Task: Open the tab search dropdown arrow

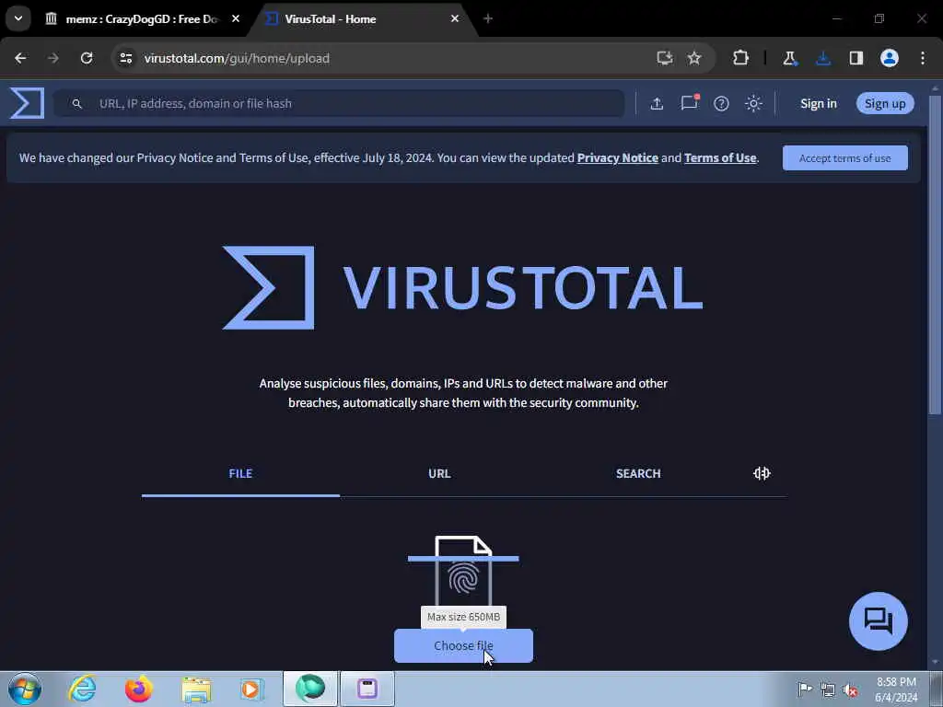Action: pyautogui.click(x=18, y=18)
